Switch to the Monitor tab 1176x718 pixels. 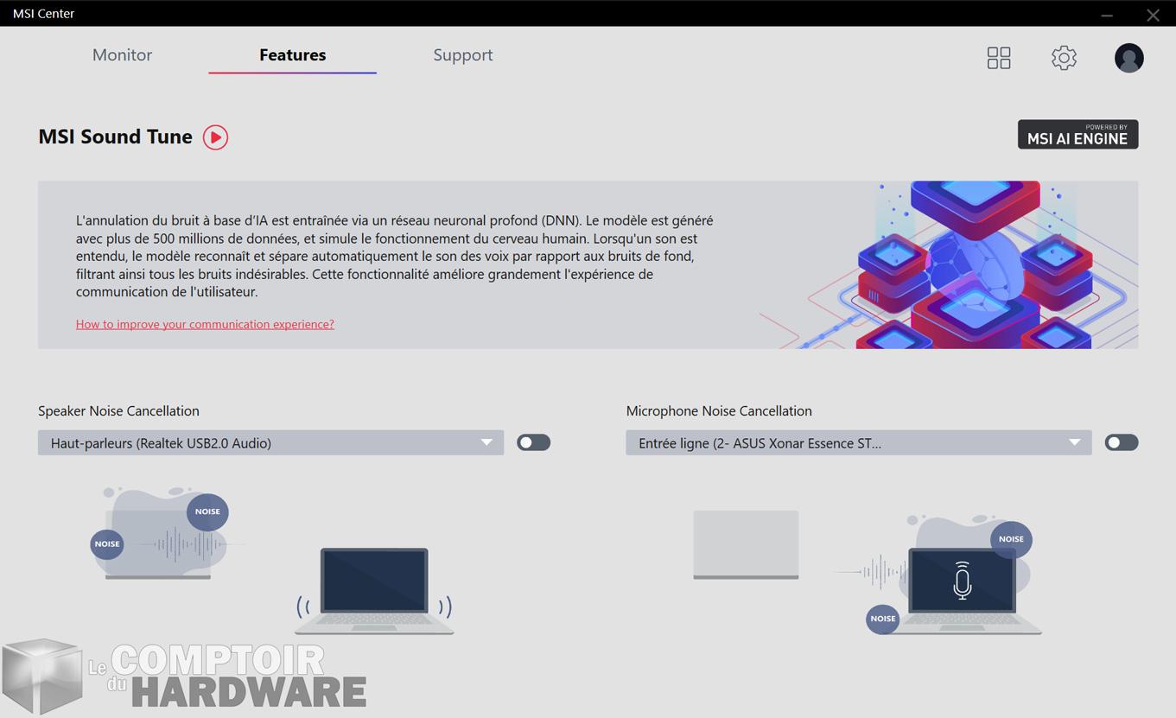[x=122, y=55]
